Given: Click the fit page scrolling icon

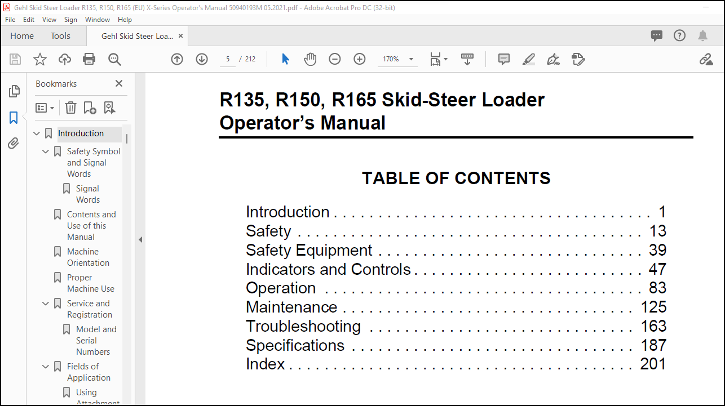Looking at the screenshot, I should [x=435, y=59].
